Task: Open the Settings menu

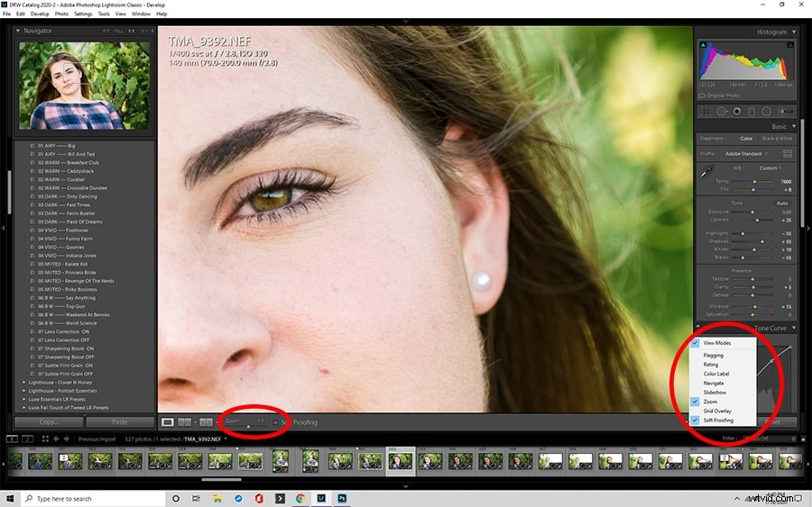Action: [x=83, y=14]
